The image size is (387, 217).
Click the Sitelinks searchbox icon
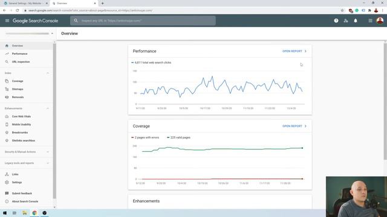tap(7, 140)
